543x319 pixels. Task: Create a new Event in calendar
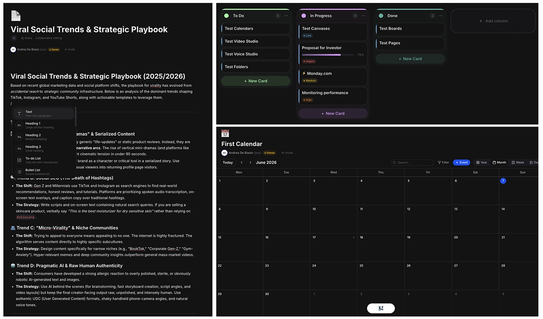tap(462, 162)
